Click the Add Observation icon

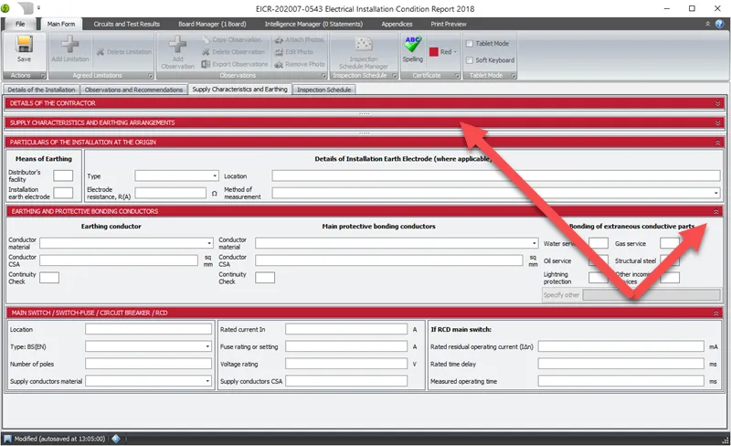click(177, 48)
